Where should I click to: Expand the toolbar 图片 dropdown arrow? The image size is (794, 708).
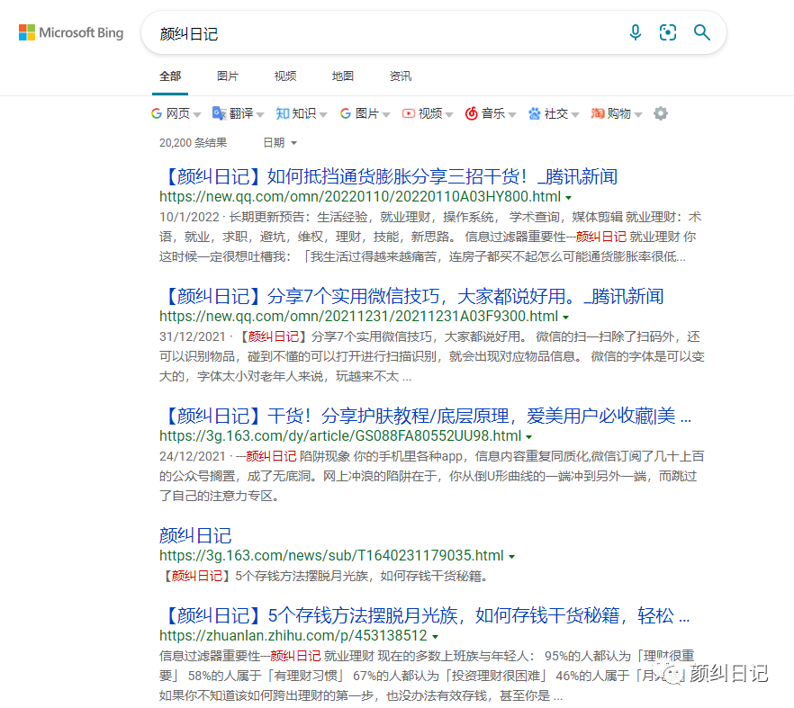tap(386, 115)
